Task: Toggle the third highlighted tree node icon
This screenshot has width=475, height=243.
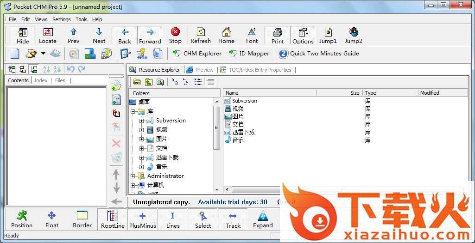Action: click(x=34, y=69)
